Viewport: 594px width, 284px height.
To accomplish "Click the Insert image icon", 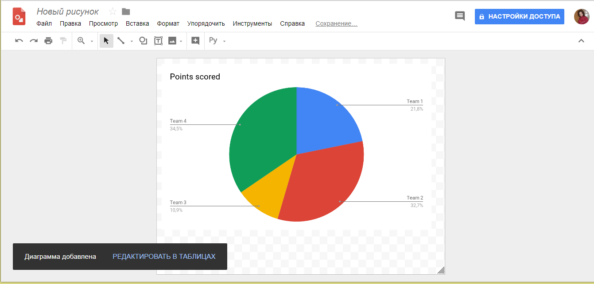I will pyautogui.click(x=172, y=40).
